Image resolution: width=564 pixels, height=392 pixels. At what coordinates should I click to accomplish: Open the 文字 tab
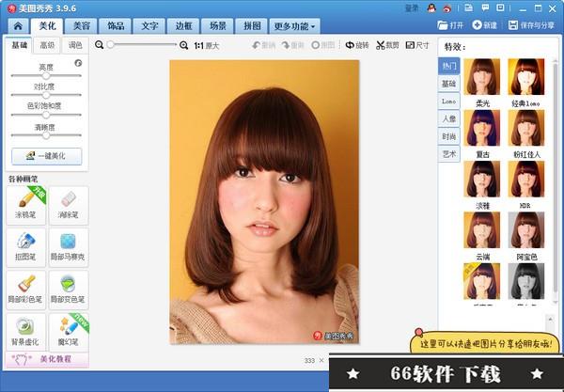(149, 26)
